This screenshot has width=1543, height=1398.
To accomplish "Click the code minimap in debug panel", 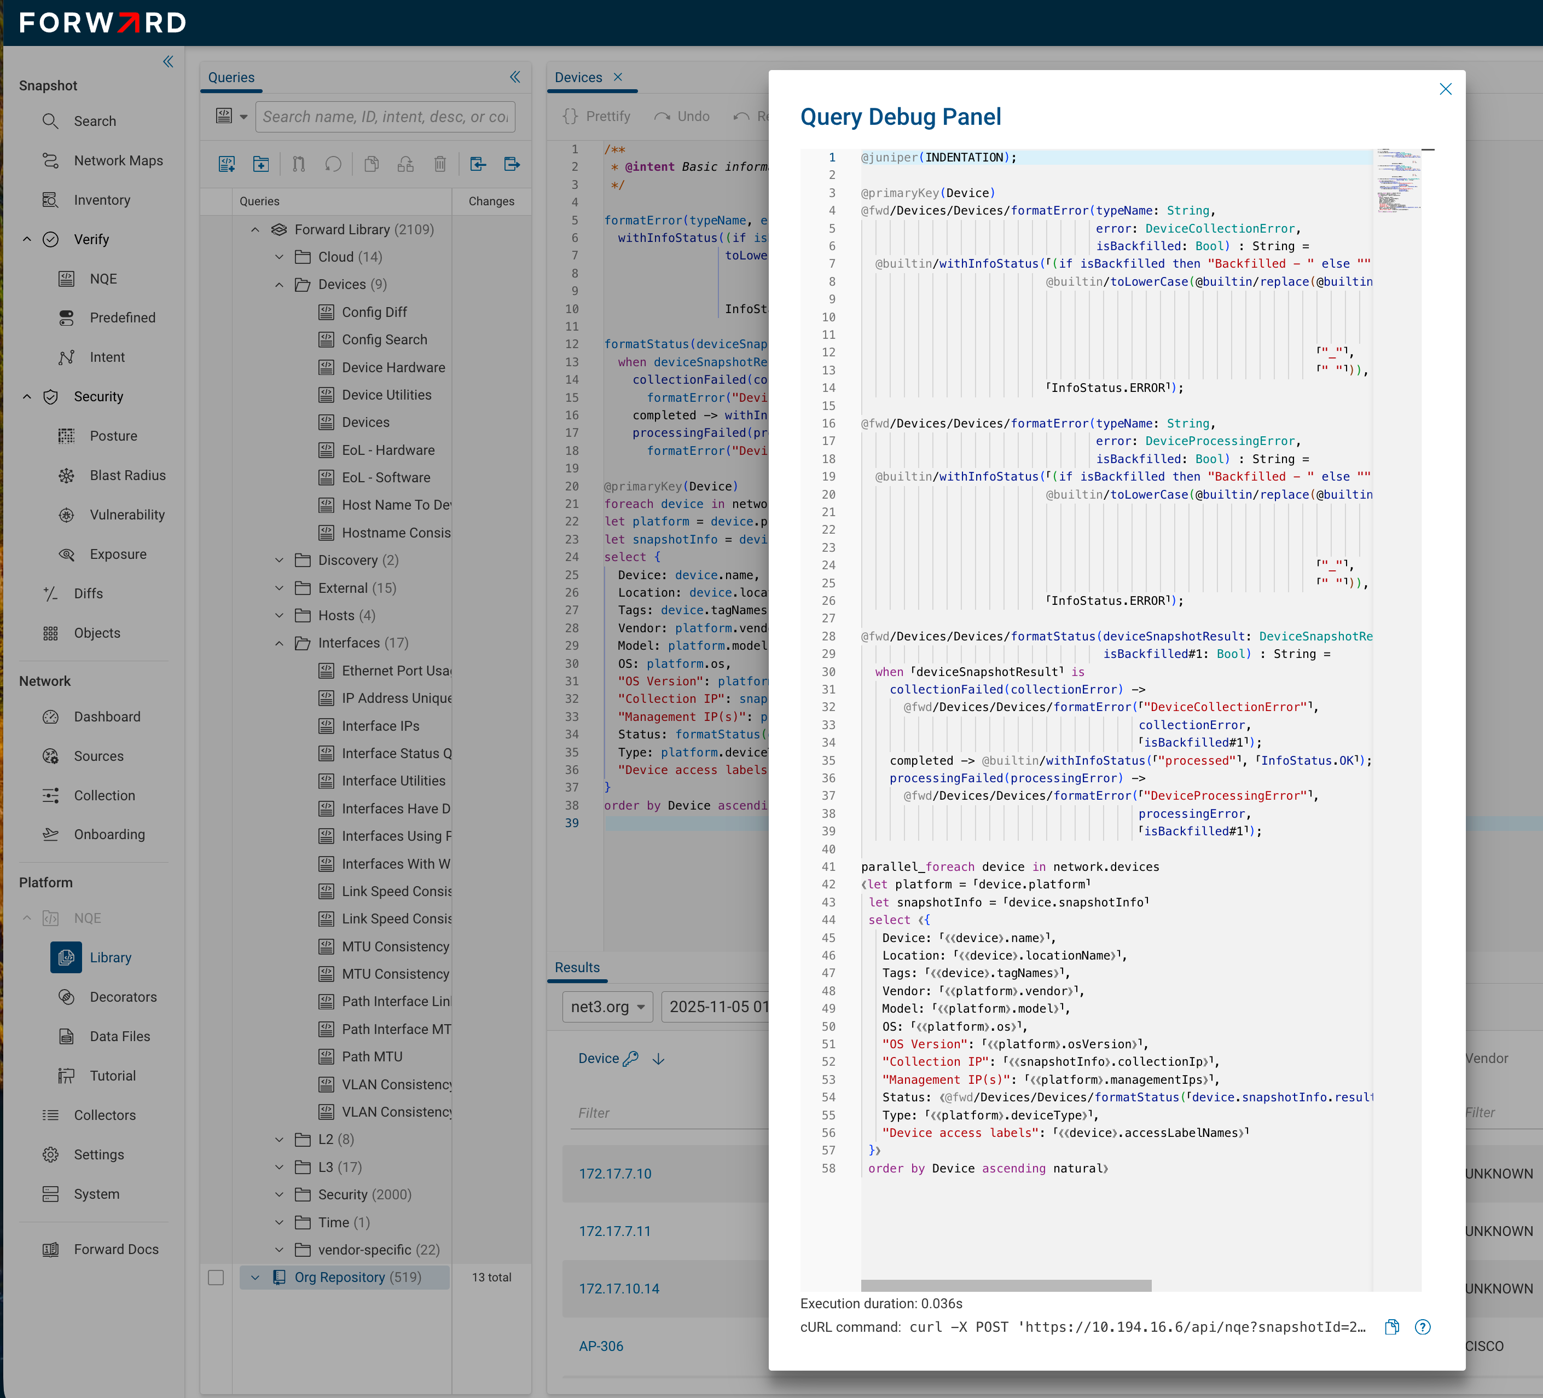I will (1399, 181).
